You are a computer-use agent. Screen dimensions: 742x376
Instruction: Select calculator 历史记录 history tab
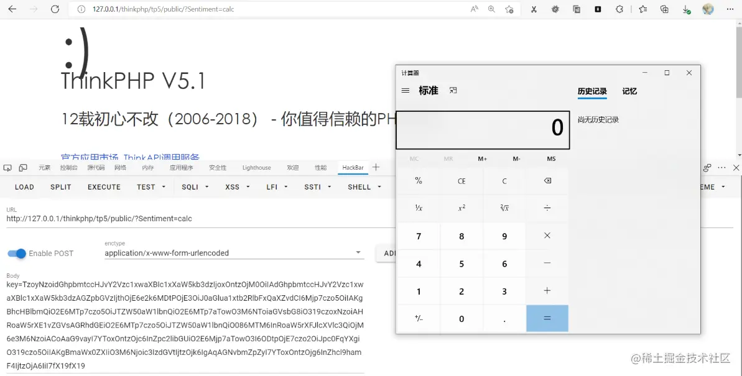tap(592, 91)
